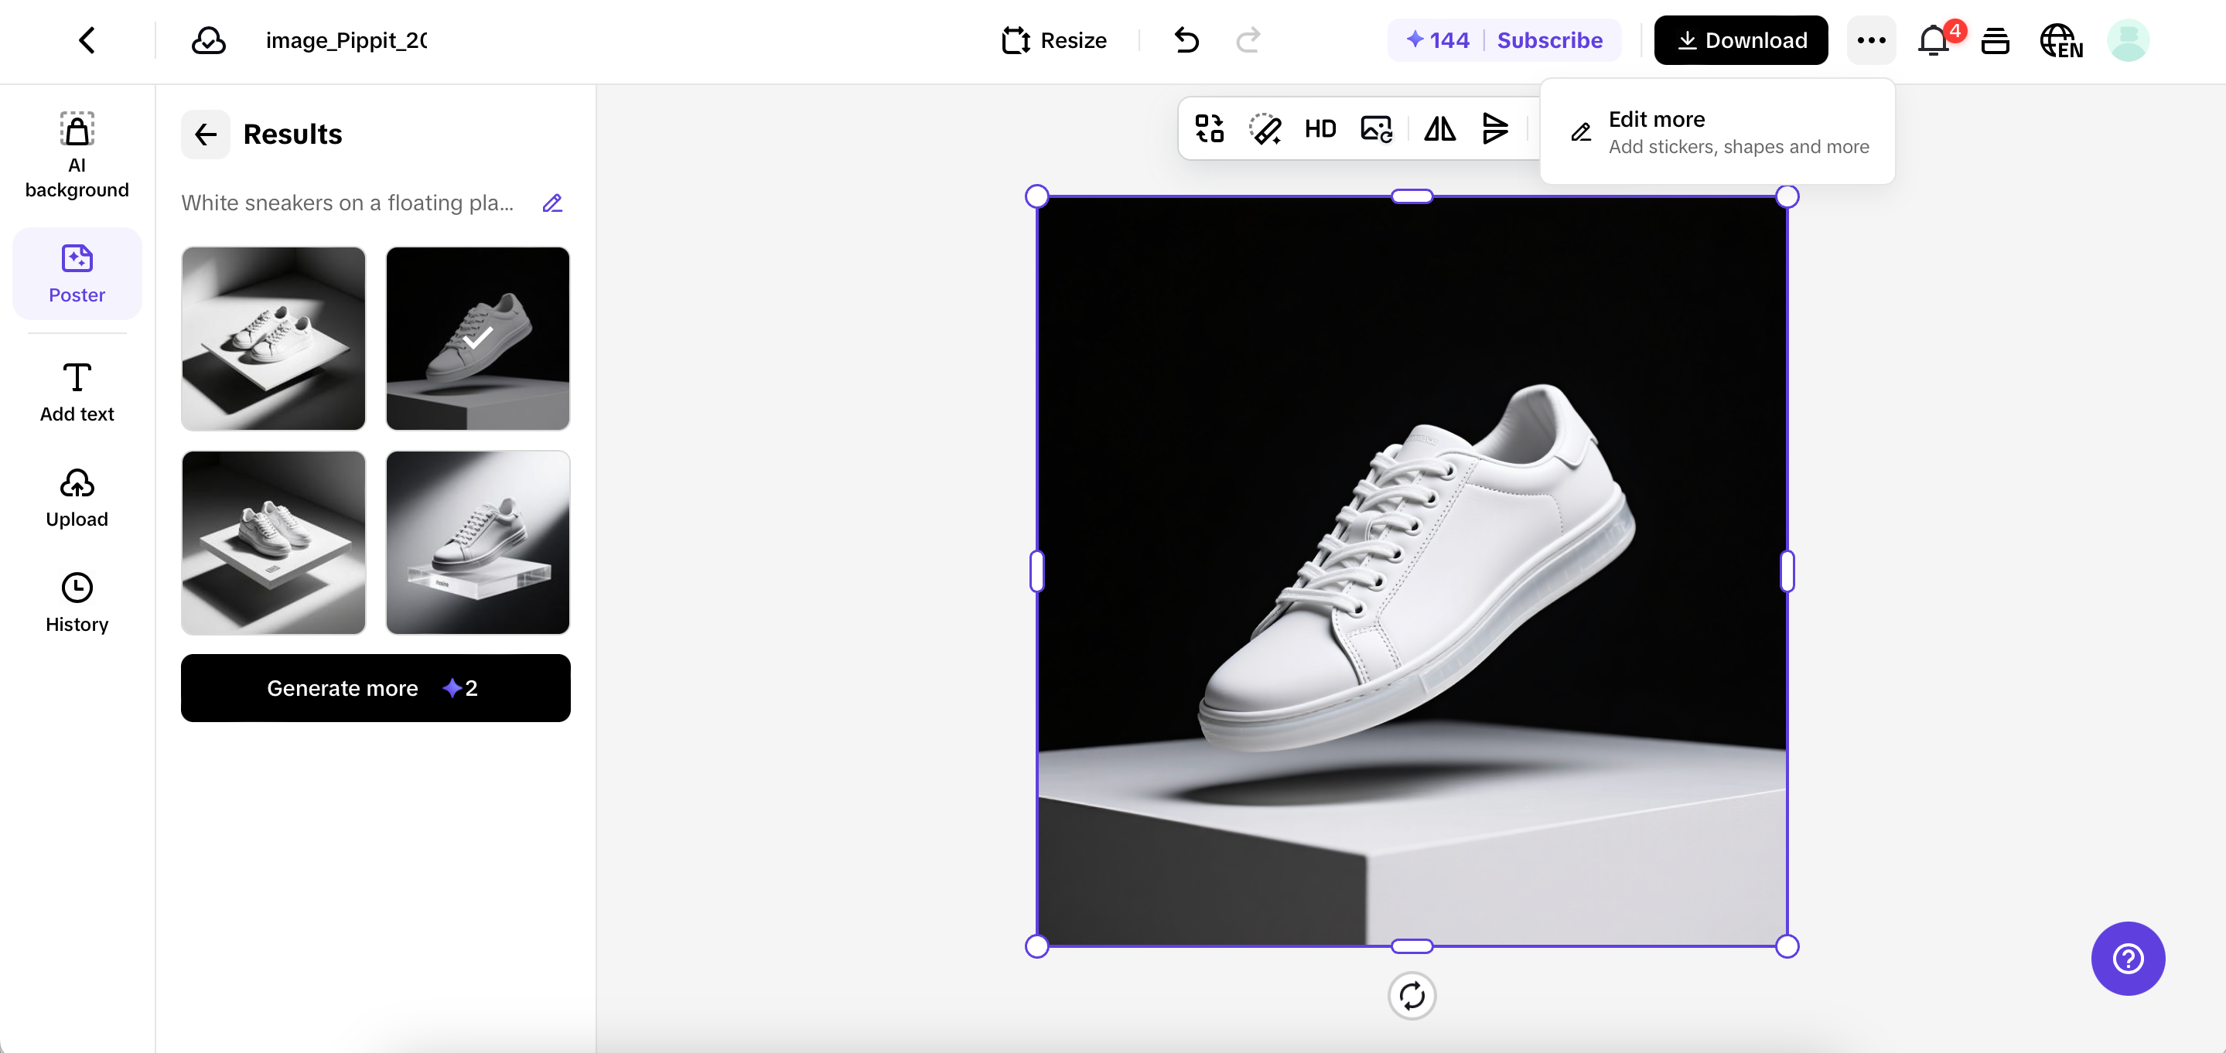Enhance the image with the HD icon
Viewport: 2226px width, 1053px height.
click(1320, 128)
